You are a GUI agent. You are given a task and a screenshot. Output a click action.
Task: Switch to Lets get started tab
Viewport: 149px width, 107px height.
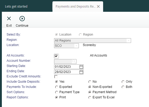[x=16, y=7]
